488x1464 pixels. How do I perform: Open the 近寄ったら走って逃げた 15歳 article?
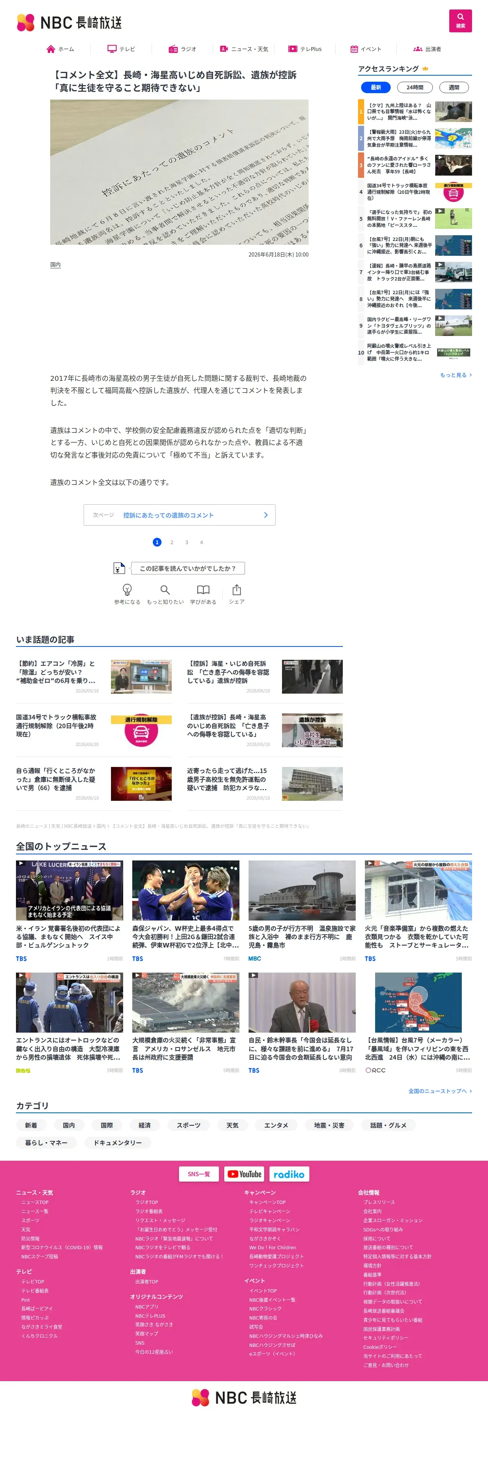tap(265, 784)
